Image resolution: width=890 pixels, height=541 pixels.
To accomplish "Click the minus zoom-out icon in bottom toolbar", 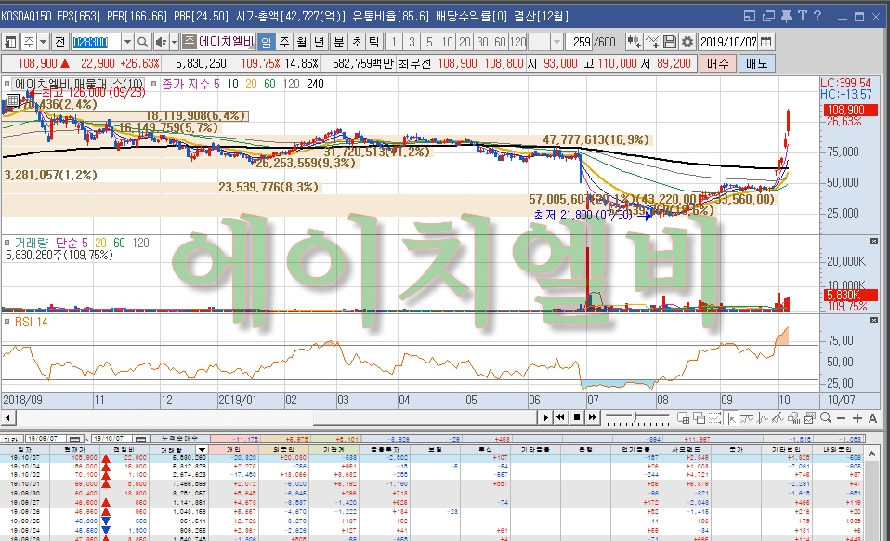I will tap(841, 418).
